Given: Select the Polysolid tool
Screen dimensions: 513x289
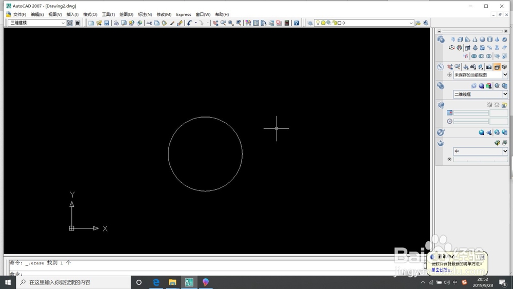Looking at the screenshot, I should (453, 40).
